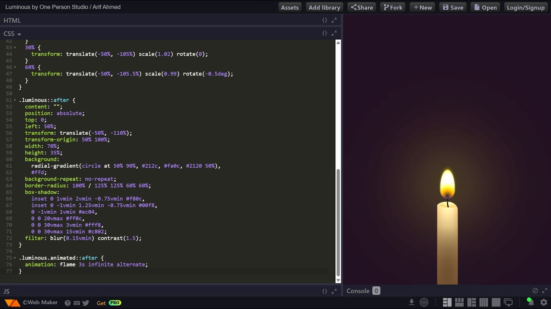Open the CSS preprocessor dropdown
551x309 pixels.
(12, 33)
